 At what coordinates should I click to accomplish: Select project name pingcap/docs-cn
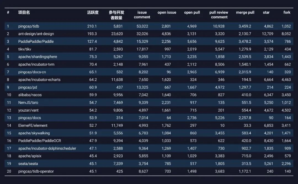click(32, 72)
